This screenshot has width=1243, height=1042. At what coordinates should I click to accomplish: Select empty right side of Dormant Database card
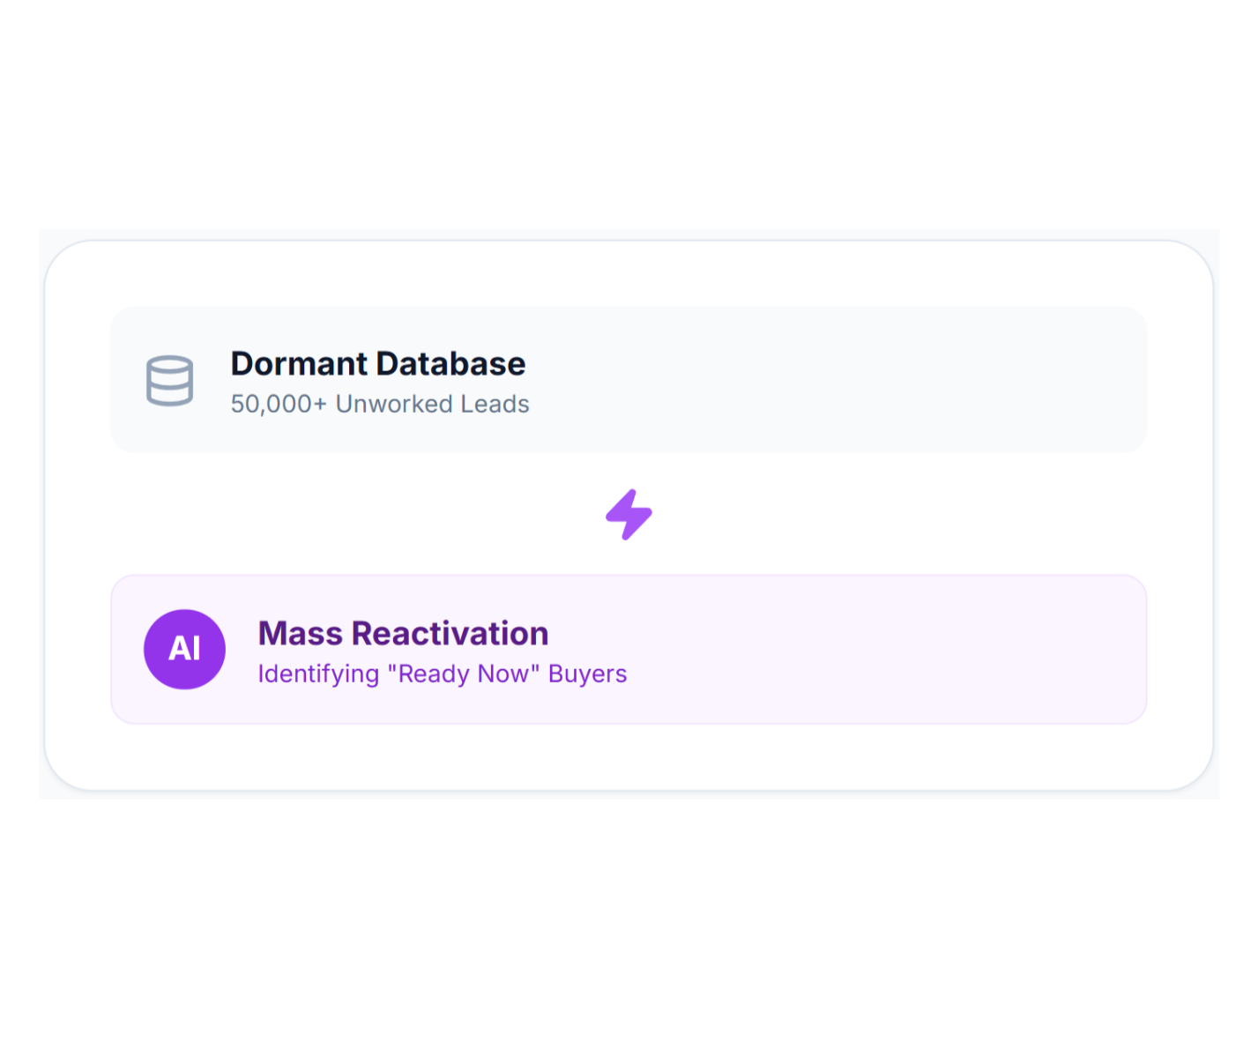tap(882, 380)
